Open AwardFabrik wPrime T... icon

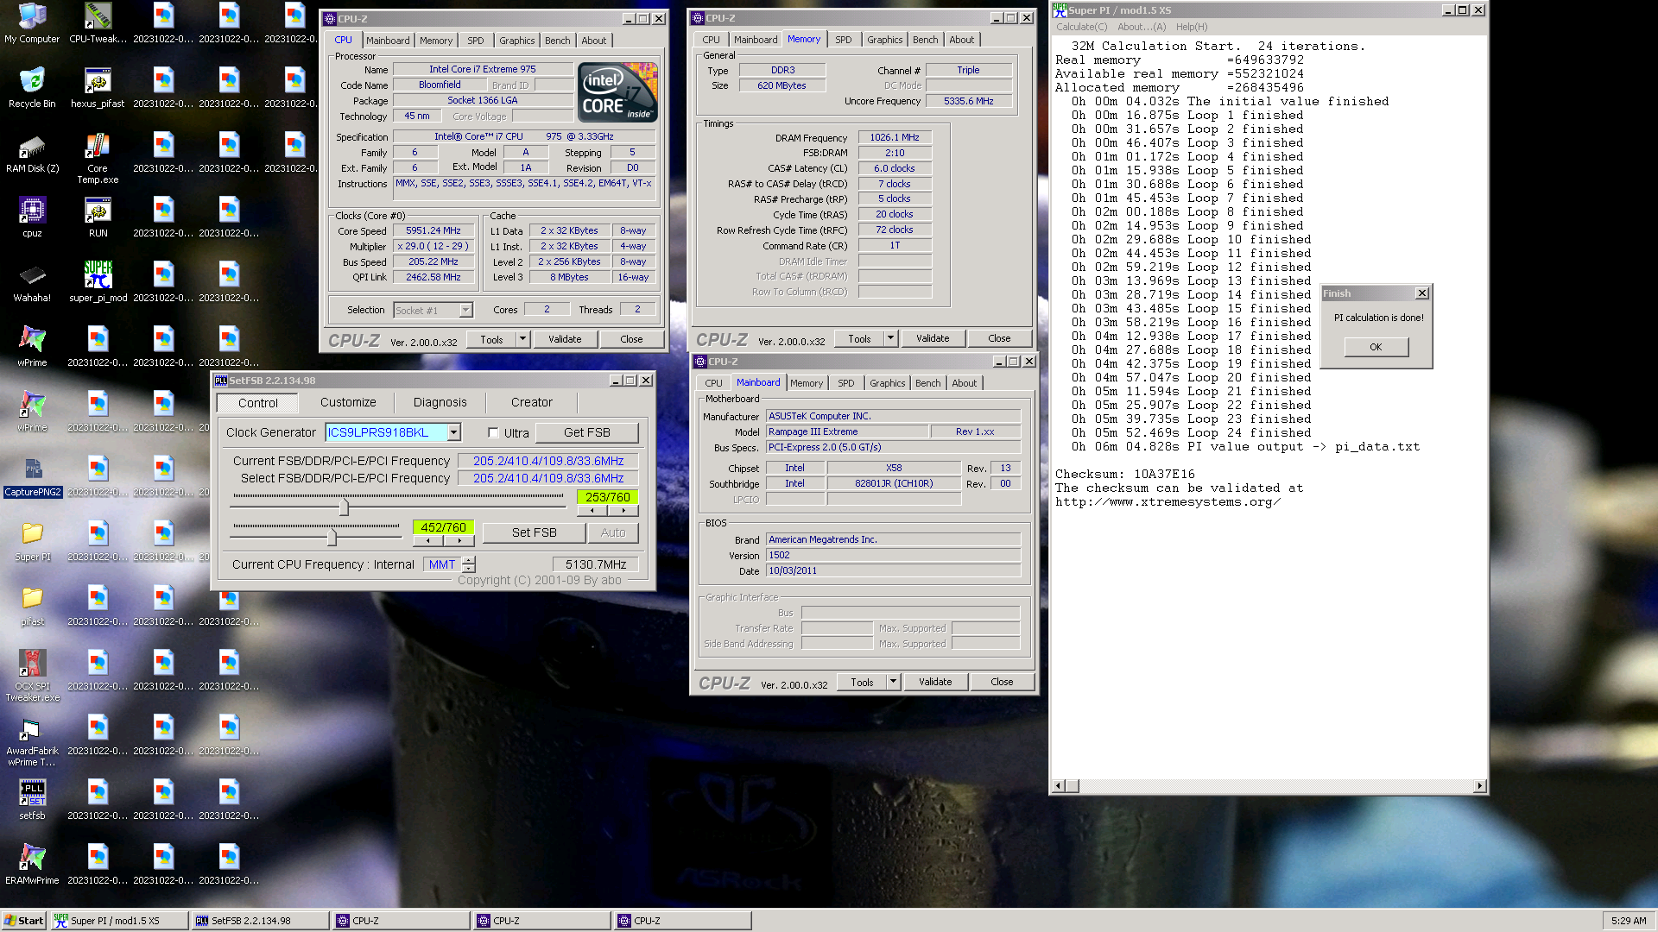(x=32, y=740)
